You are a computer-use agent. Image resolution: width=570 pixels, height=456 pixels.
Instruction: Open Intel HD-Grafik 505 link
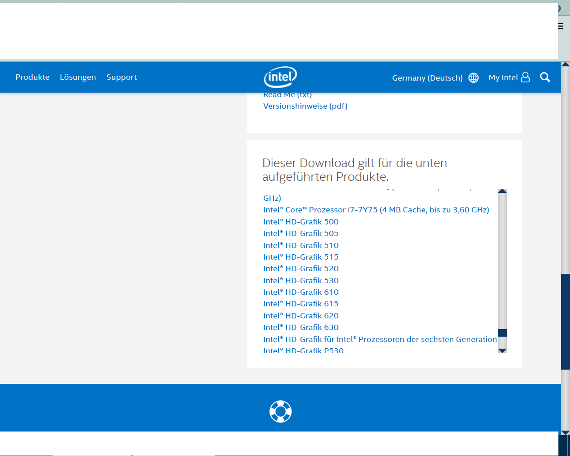(x=301, y=233)
